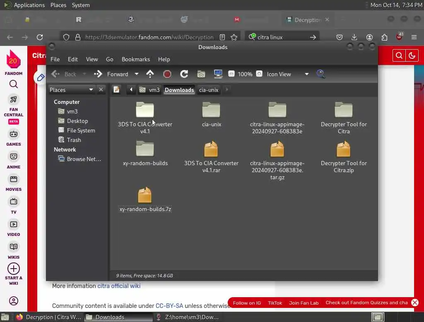Open File menu in Downloads window
Viewport: 424px width, 322px height.
[55, 59]
